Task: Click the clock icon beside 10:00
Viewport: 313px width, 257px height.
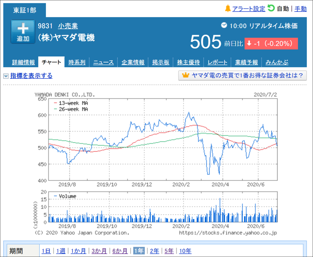Action: click(224, 25)
